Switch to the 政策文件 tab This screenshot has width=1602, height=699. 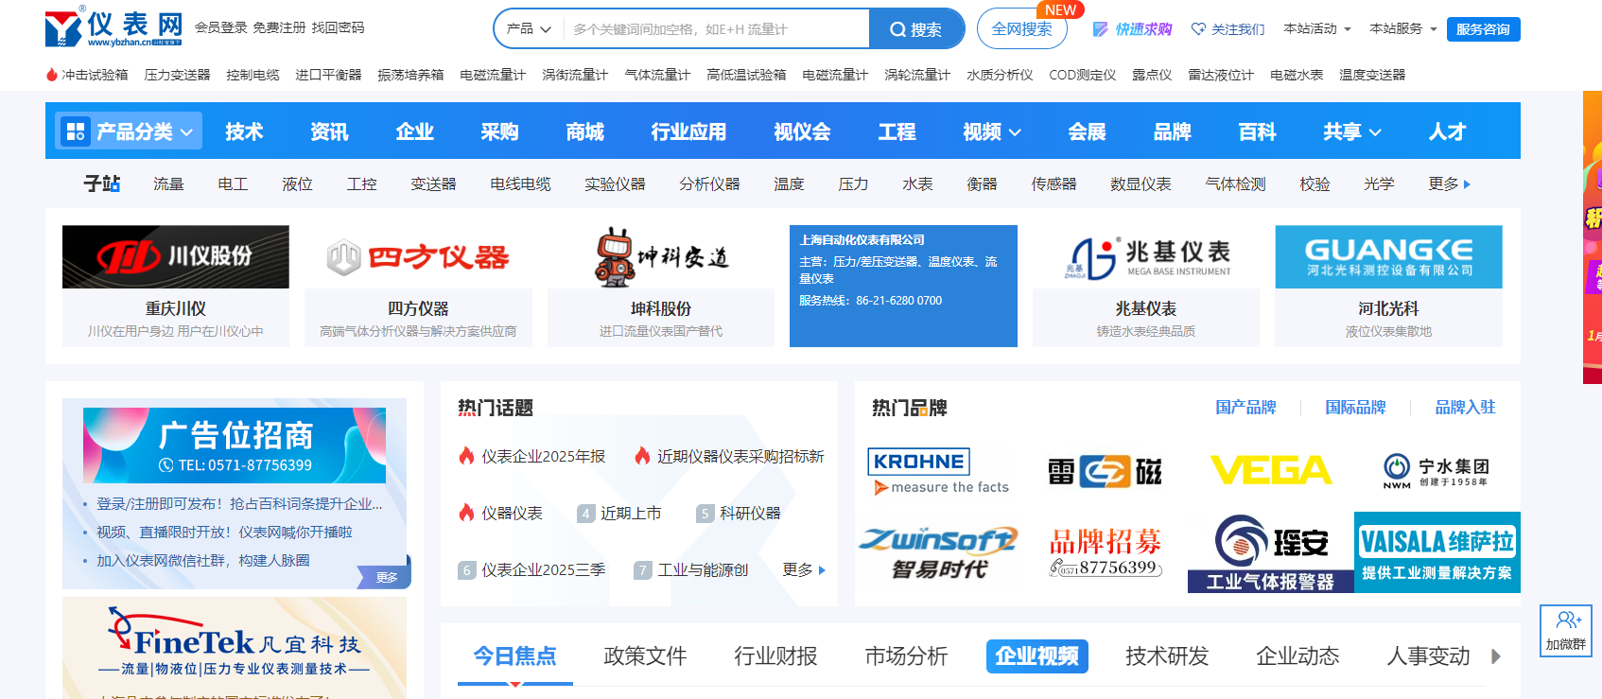coord(645,655)
